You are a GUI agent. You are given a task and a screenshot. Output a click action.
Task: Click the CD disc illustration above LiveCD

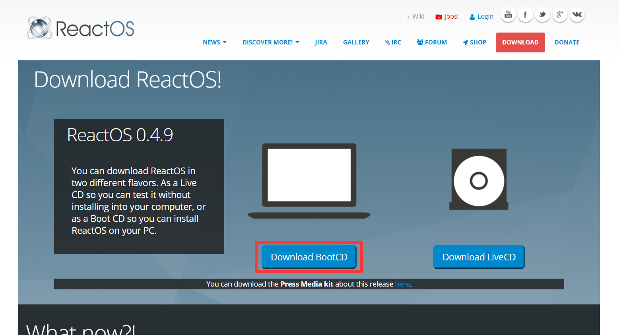pyautogui.click(x=479, y=180)
